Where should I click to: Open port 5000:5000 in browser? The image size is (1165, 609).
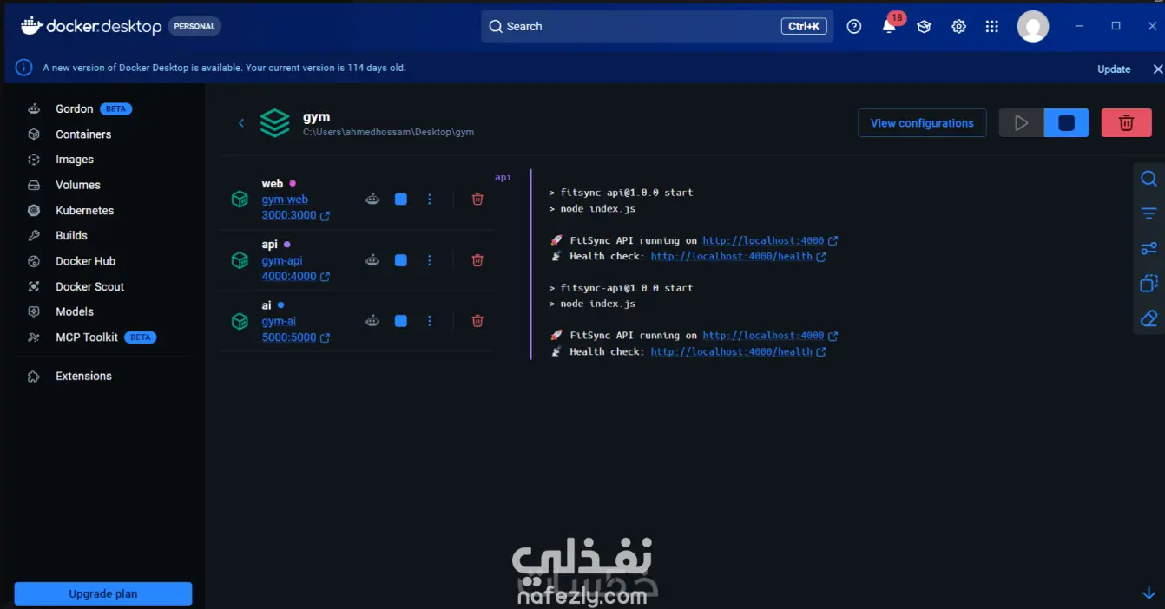[x=295, y=337]
